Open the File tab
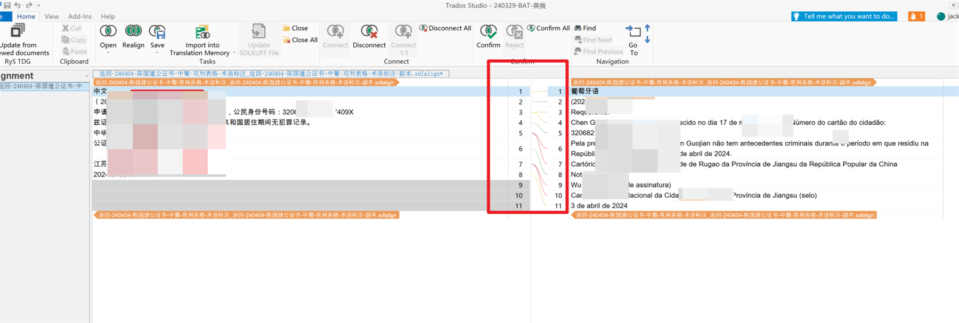Image resolution: width=959 pixels, height=323 pixels. (5, 17)
